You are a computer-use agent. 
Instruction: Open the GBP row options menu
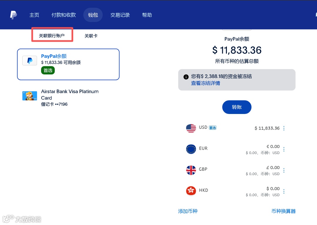[284, 170]
